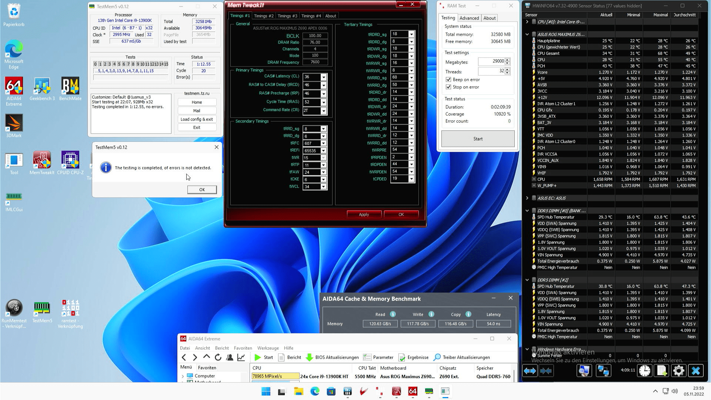
Task: Open the MemTweakIt desktop shortcut
Action: click(x=42, y=163)
